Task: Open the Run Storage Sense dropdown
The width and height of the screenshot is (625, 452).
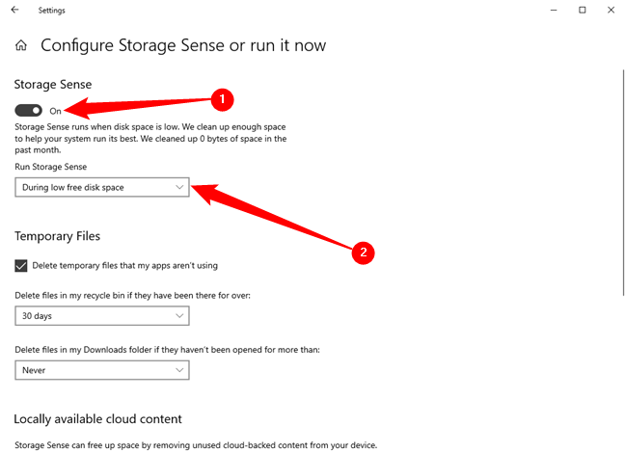Action: coord(102,187)
